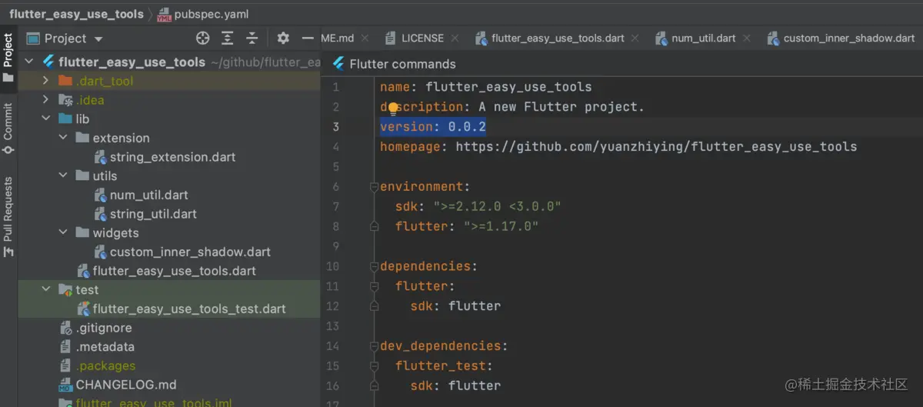Click the flutter: ">=1.17.0" line

467,226
